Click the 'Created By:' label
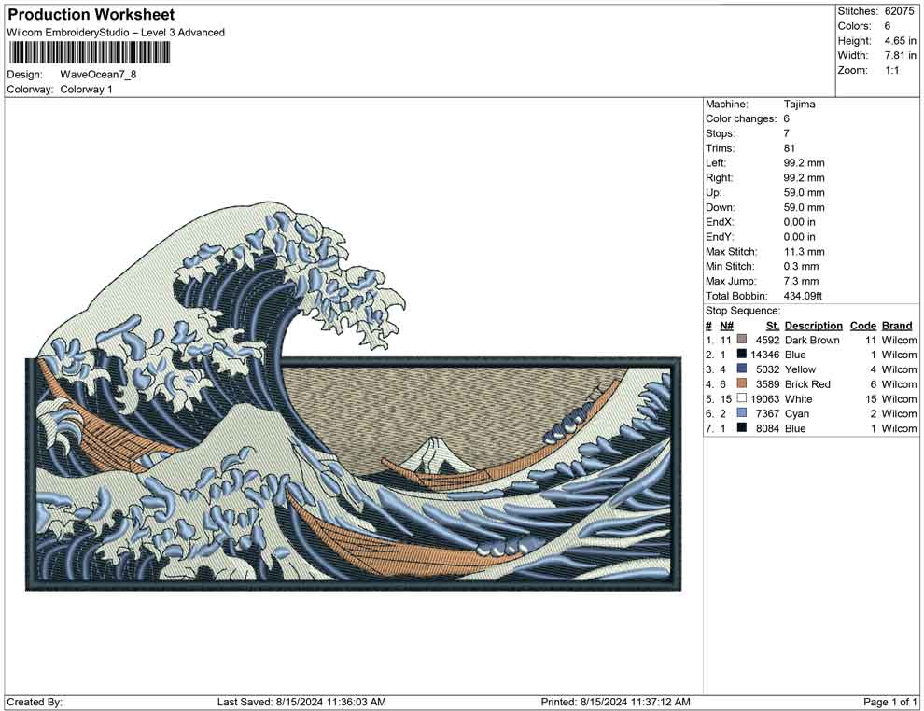This screenshot has width=924, height=711. tap(35, 702)
